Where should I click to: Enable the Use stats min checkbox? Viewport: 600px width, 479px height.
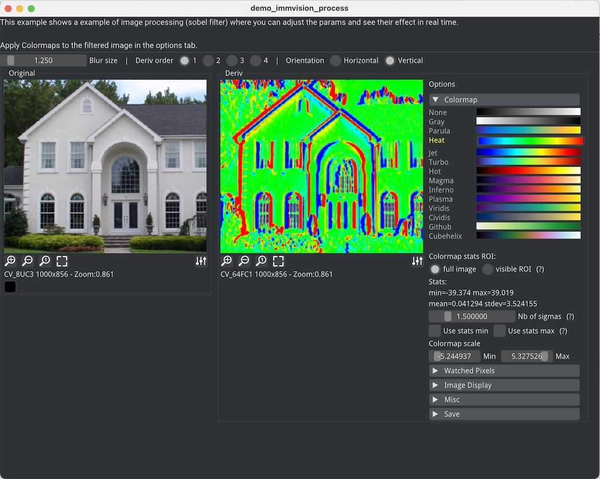(435, 331)
